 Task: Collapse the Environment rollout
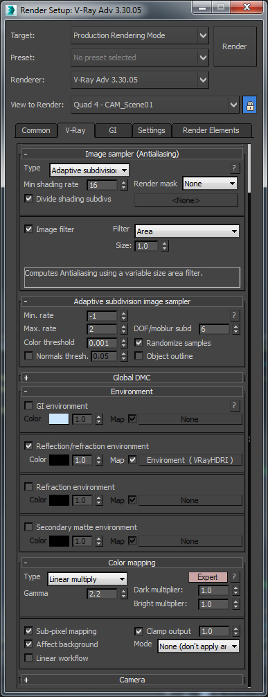tap(132, 391)
